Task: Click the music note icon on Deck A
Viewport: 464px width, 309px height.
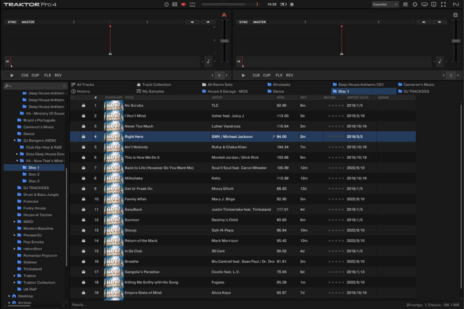Action: [208, 61]
